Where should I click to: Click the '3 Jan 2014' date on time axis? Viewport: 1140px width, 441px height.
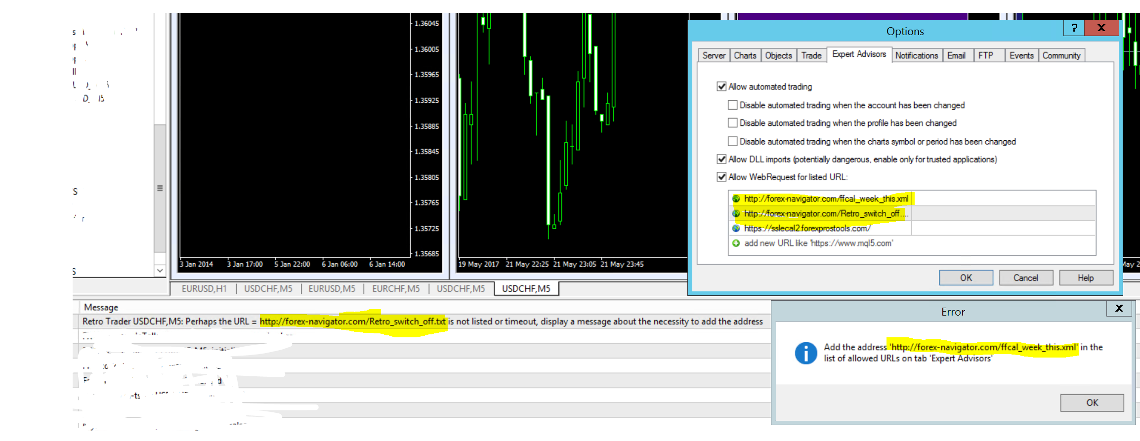pyautogui.click(x=196, y=264)
